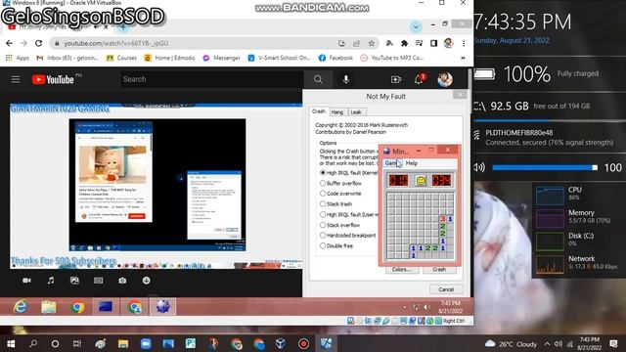Screen dimensions: 626x352
Task: Open Minesweeper Game menu
Action: pos(391,163)
